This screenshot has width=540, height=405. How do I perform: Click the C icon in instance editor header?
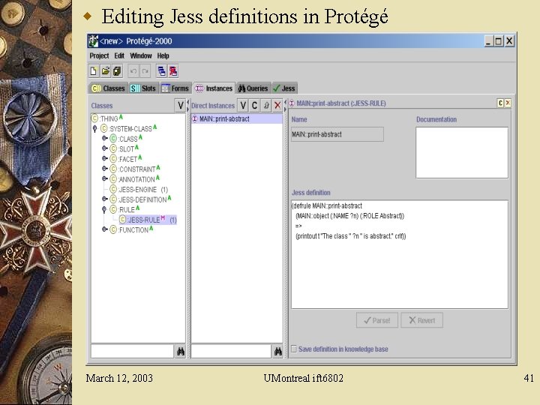click(x=500, y=103)
